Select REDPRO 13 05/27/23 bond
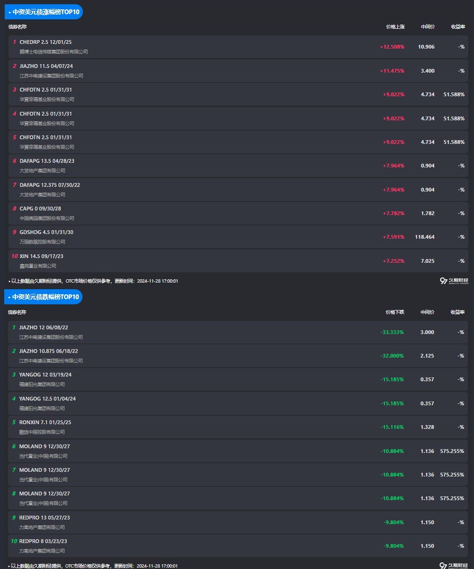This screenshot has height=569, width=474. tap(45, 518)
